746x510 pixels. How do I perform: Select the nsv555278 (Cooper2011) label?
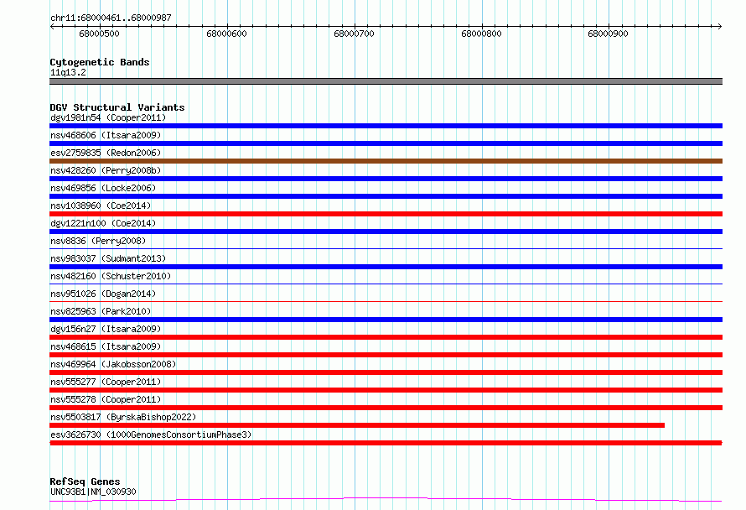pos(106,399)
